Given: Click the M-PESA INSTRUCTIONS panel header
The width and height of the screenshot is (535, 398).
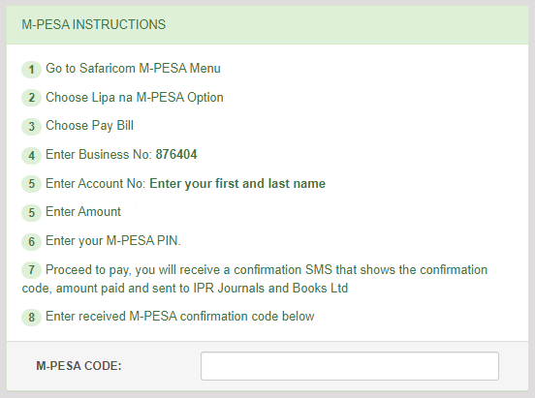Looking at the screenshot, I should point(267,25).
